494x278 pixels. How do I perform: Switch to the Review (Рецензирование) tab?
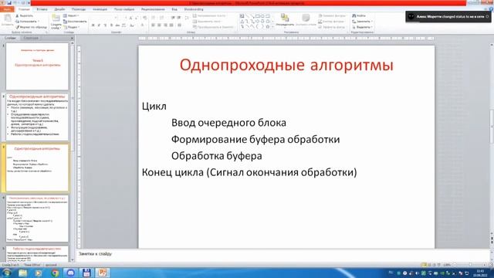click(153, 9)
